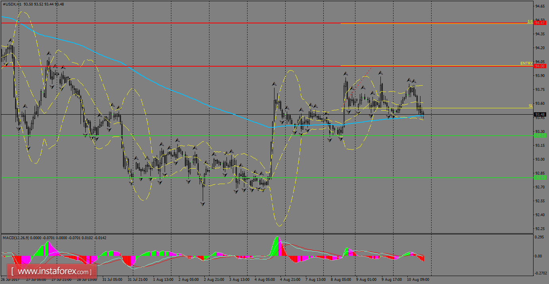Toggle the 94.47 price tag highlight
Image resolution: width=549 pixels, height=284 pixels.
(539, 23)
